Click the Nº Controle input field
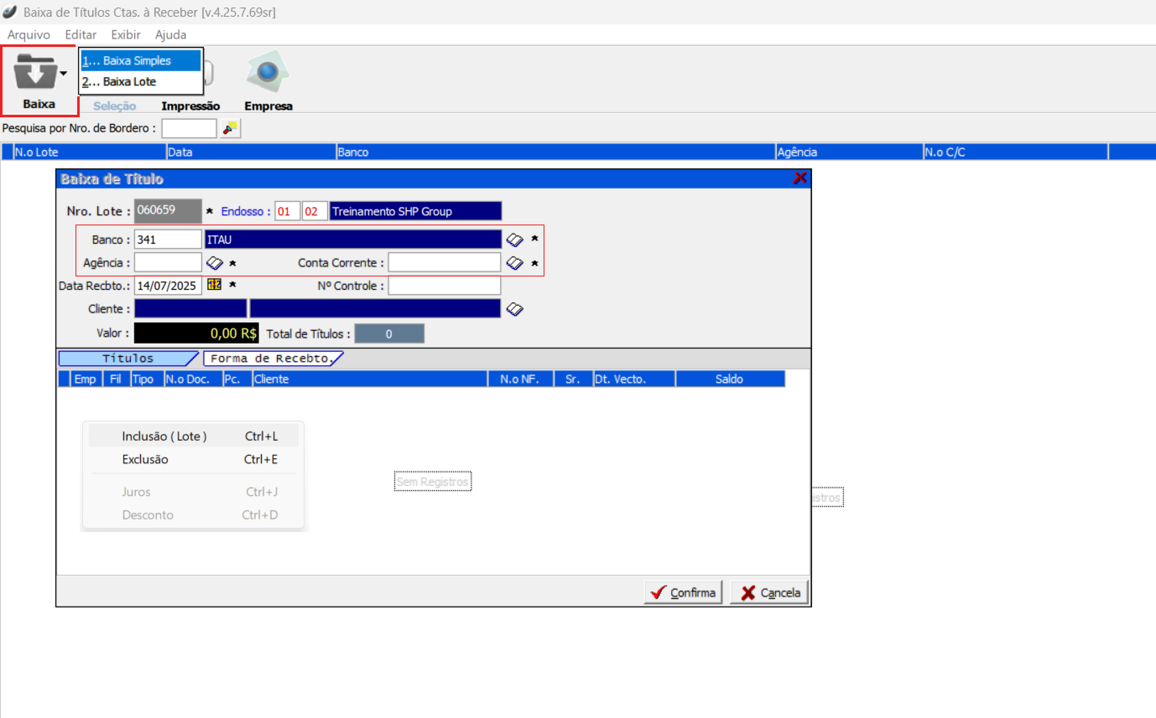The image size is (1156, 718). click(444, 286)
